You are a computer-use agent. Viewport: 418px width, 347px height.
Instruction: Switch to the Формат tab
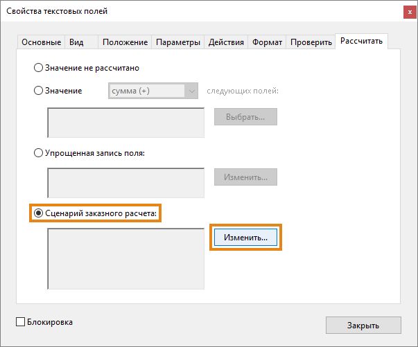(267, 42)
